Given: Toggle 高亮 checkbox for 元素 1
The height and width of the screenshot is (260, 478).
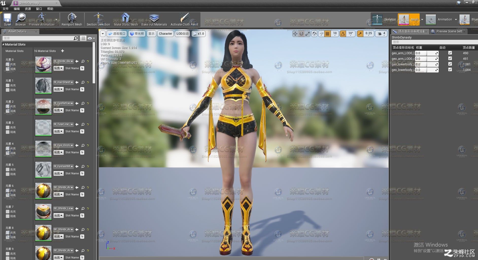Looking at the screenshot, I should pyautogui.click(x=8, y=85).
